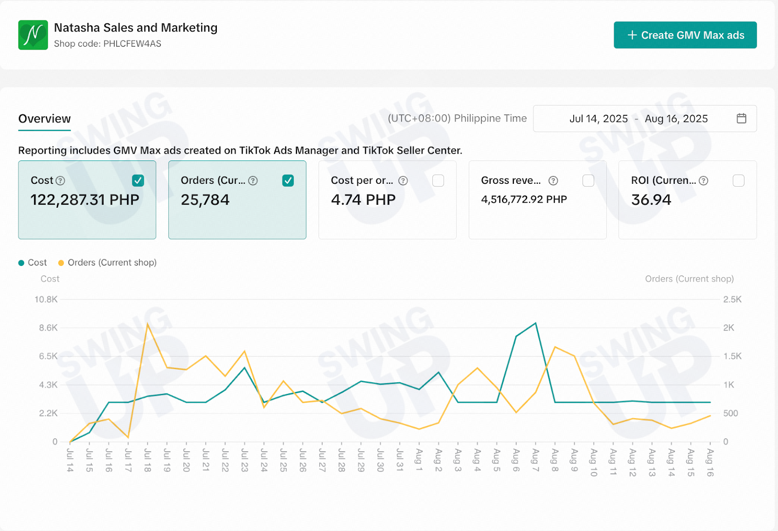Click the Jul 23 axis label

point(245,460)
